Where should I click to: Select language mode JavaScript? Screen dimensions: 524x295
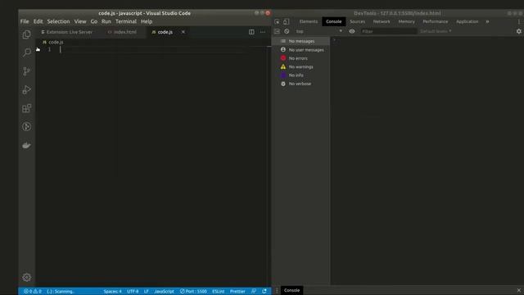[164, 292]
